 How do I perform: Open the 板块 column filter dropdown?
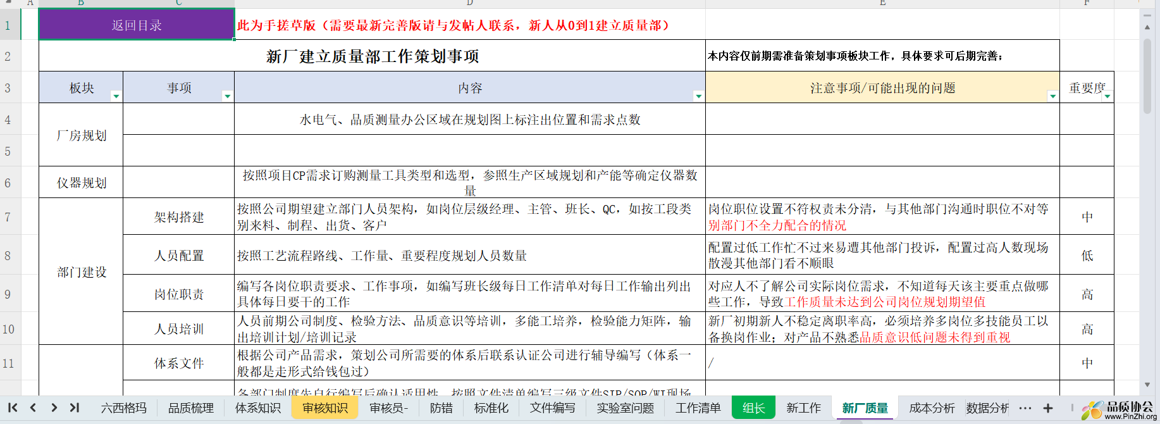coord(116,96)
